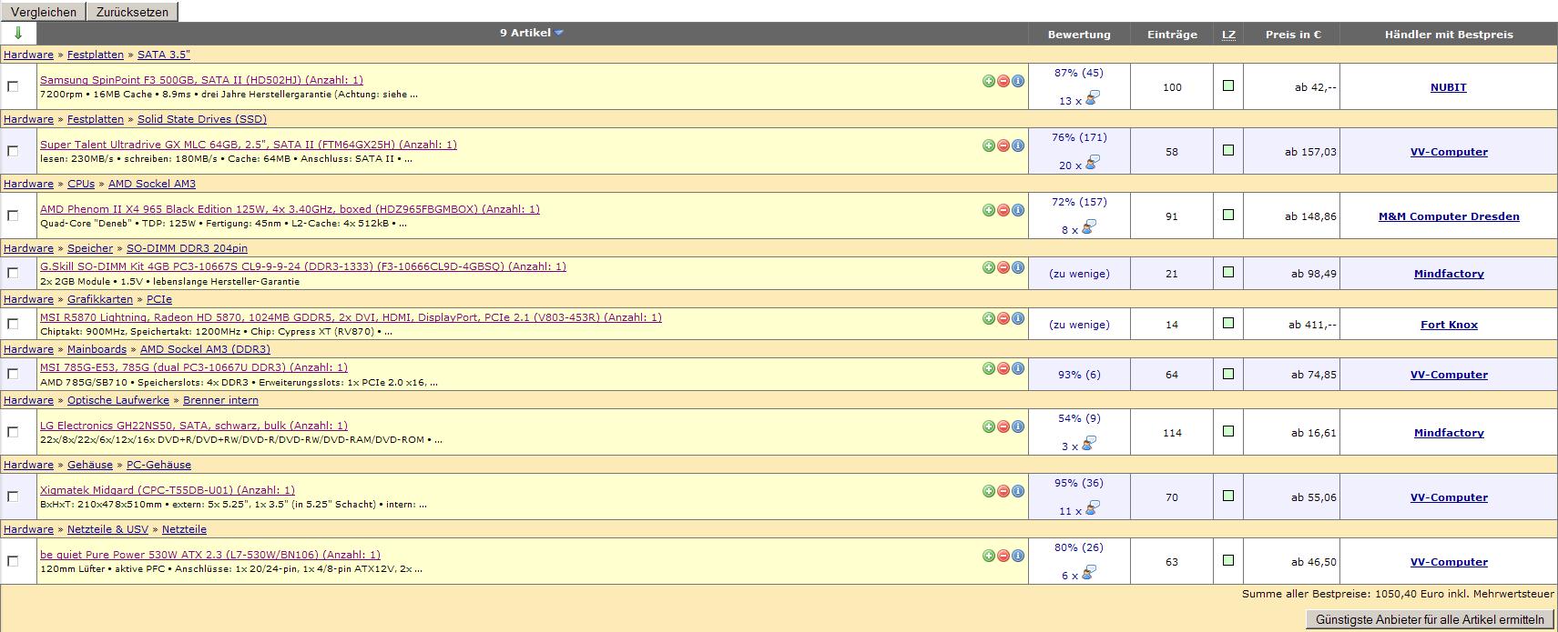Open info icon for Samsung SpinPoint F3
This screenshot has width=1558, height=632.
(1018, 81)
